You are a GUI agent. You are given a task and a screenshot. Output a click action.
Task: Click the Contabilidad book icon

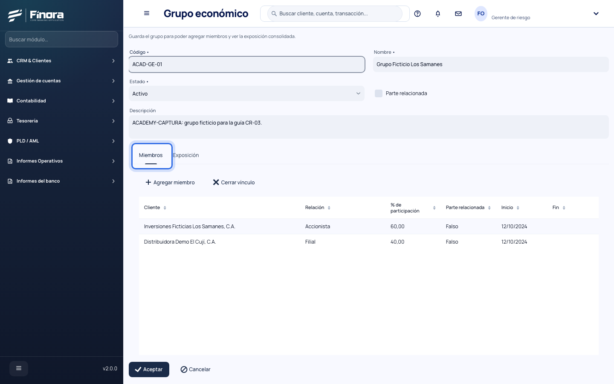tap(10, 101)
